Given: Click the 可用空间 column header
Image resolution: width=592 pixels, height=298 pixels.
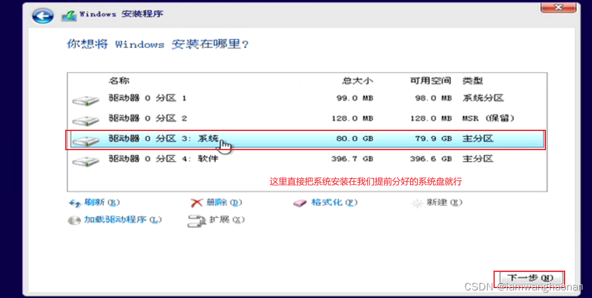Looking at the screenshot, I should (431, 81).
